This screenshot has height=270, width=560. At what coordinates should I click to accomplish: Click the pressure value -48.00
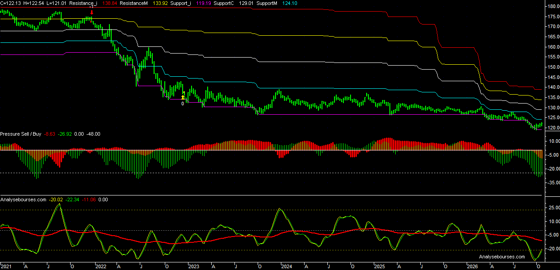(93, 134)
